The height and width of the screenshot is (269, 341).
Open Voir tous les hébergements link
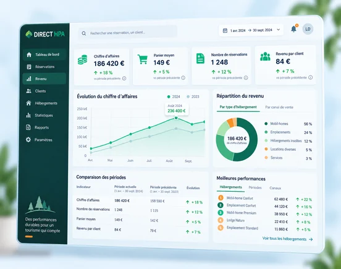click(x=287, y=239)
